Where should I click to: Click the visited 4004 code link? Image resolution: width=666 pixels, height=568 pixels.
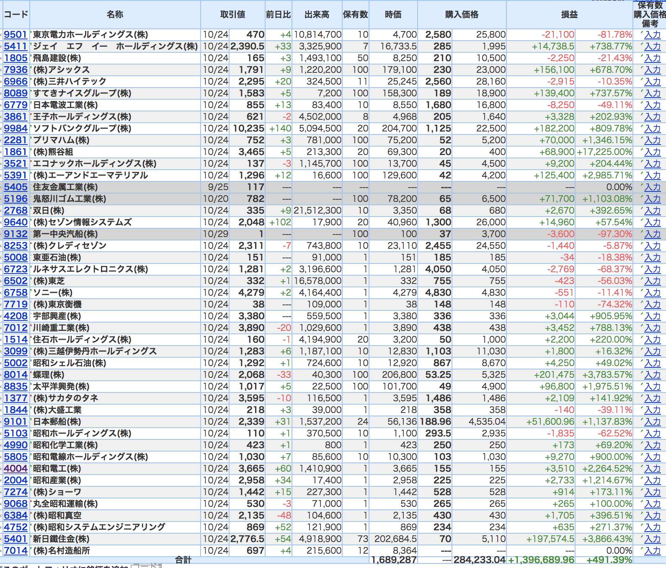[15, 469]
